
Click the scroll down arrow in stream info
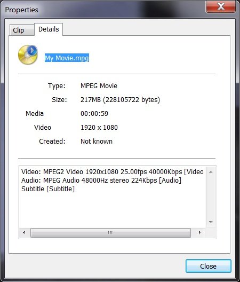tap(211, 222)
